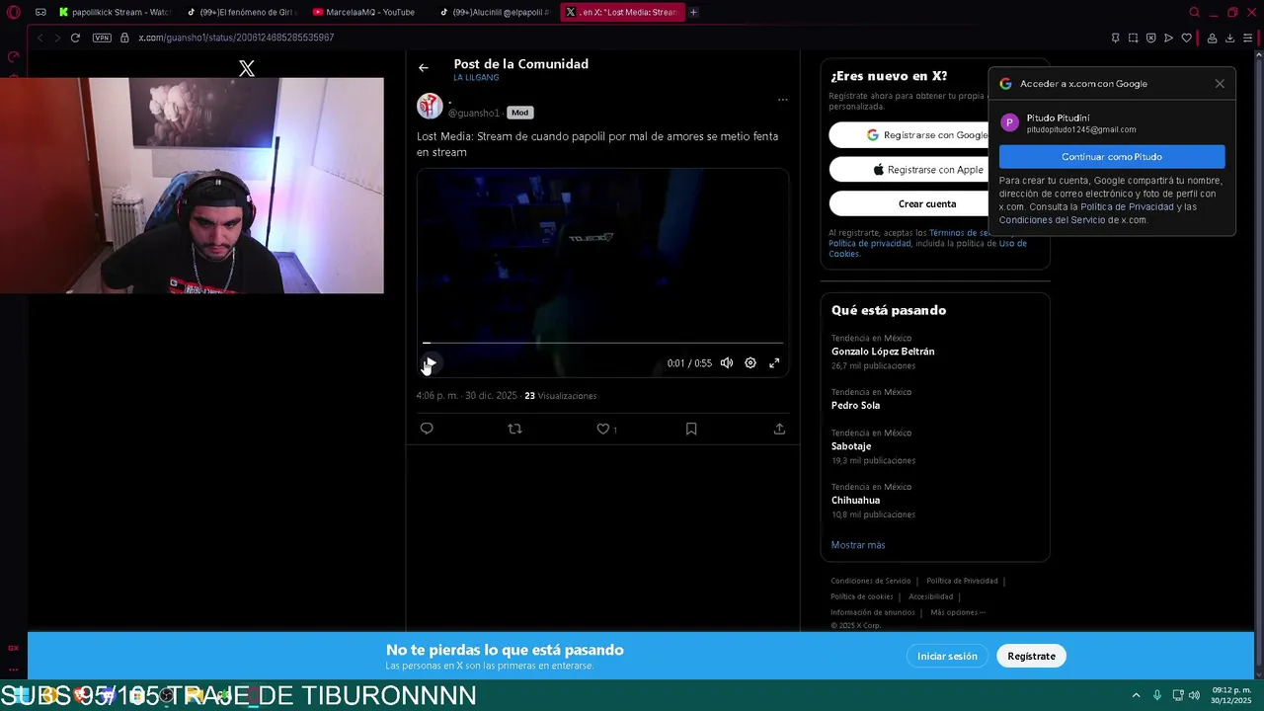Open the taskbar volume tray icon
Viewport: 1264px width, 711px height.
1194,695
